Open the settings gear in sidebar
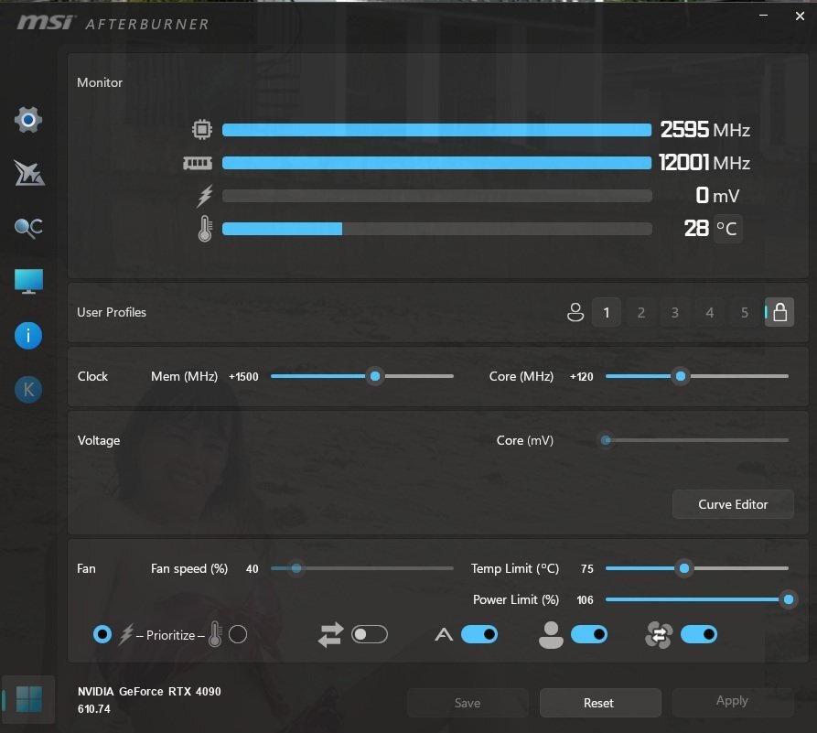Viewport: 817px width, 733px height. coord(28,120)
